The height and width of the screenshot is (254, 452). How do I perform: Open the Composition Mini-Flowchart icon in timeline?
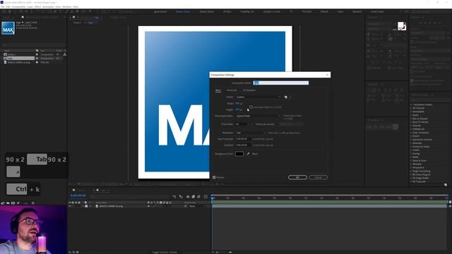click(x=174, y=197)
